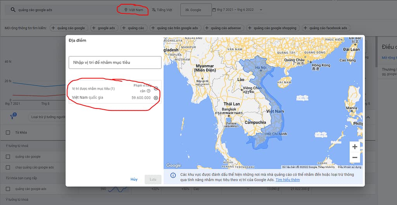This screenshot has height=205, width=397.
Task: Remove all targeted locations with header X icon
Action: point(156,88)
